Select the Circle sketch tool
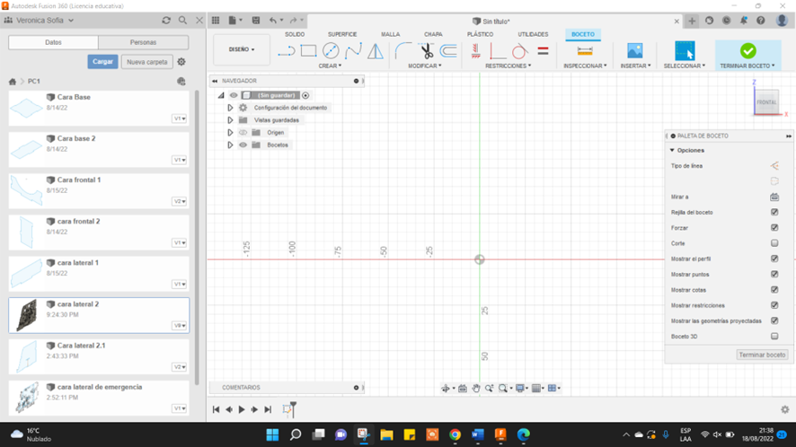Image resolution: width=796 pixels, height=447 pixels. click(331, 51)
